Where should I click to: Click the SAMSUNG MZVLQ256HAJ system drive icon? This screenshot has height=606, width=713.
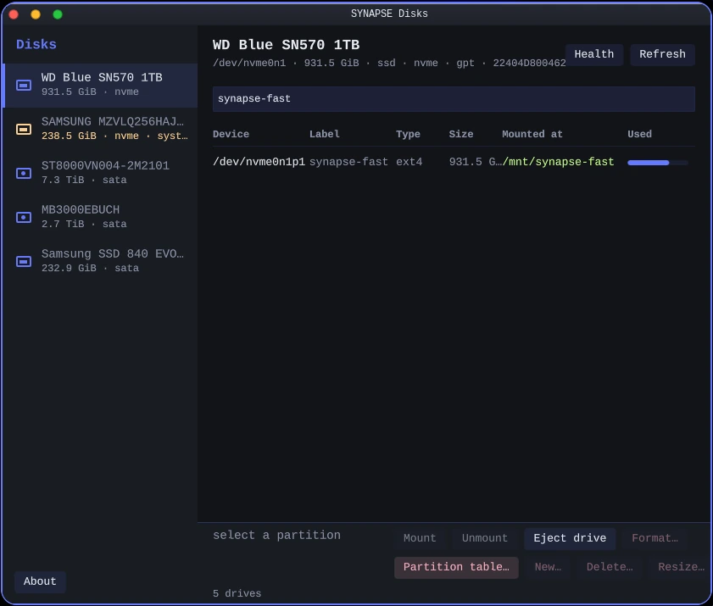click(x=24, y=129)
